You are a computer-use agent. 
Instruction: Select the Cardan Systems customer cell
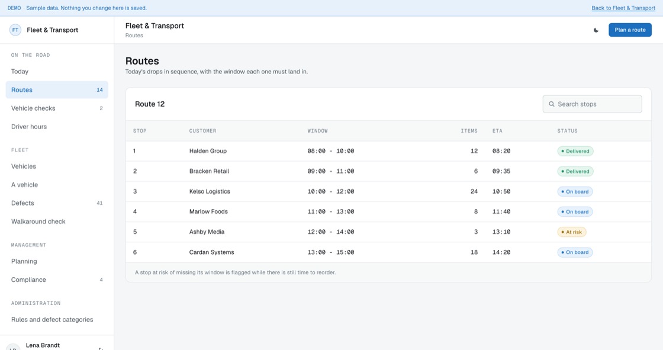click(211, 252)
